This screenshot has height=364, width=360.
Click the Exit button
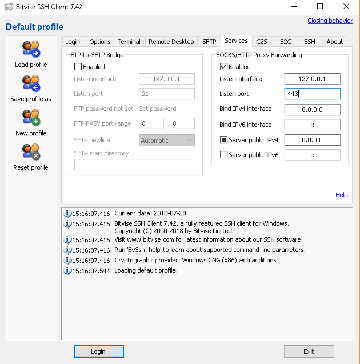point(309,351)
